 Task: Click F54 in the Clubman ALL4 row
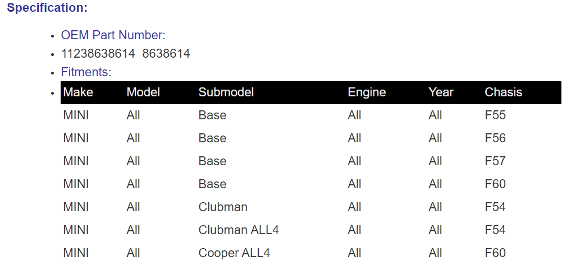[x=495, y=230]
